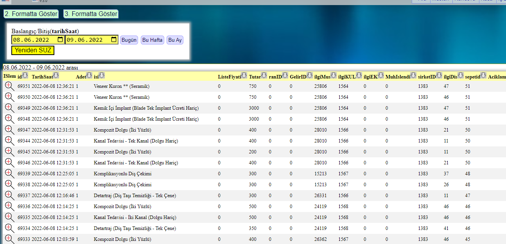Open details magnifier for record 69337
Screen dimensions: 506x244
click(9, 195)
